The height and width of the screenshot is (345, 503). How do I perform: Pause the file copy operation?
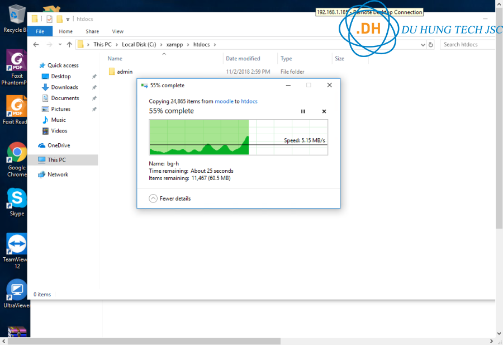tap(303, 111)
